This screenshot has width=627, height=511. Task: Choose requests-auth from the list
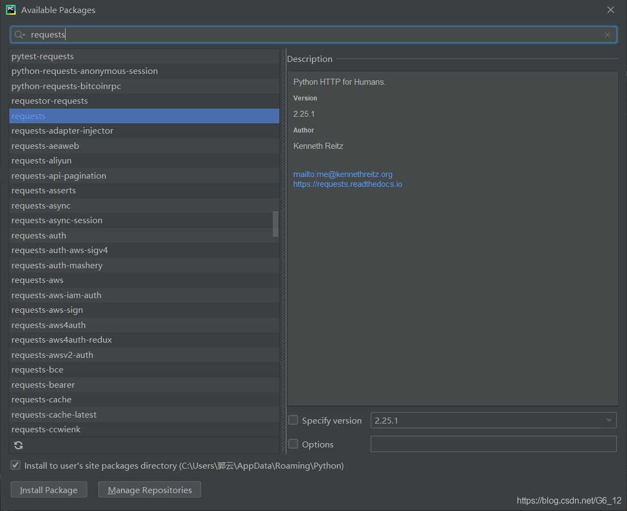(39, 236)
